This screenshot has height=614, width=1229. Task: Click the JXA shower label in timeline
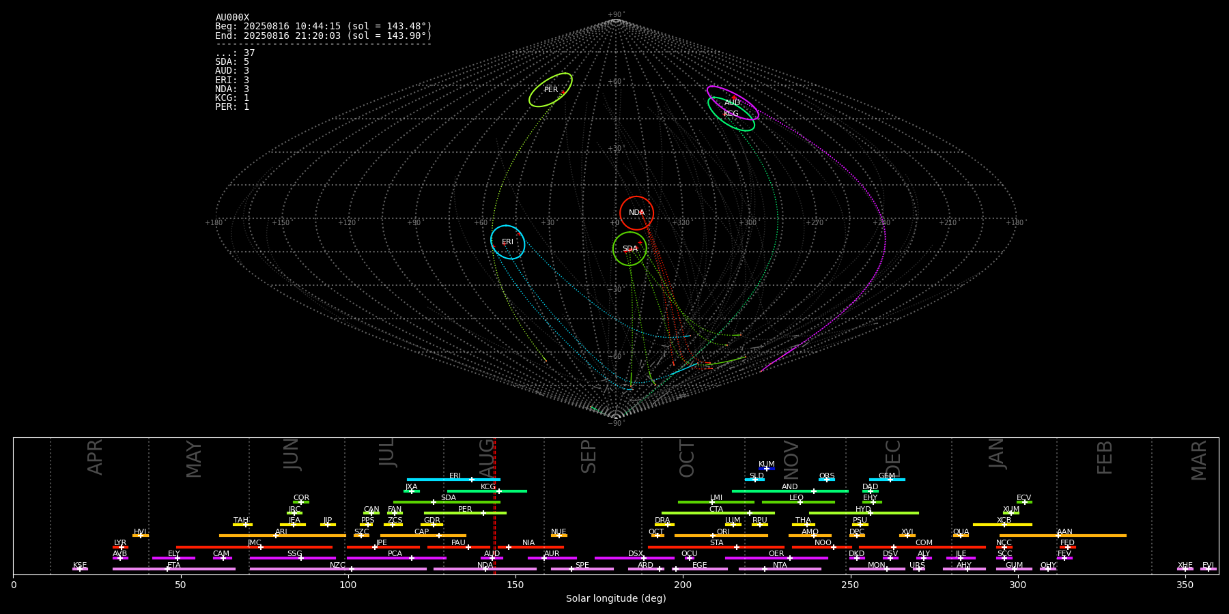coord(411,487)
